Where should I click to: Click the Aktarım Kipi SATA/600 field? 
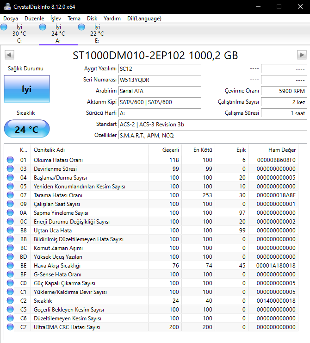160,102
